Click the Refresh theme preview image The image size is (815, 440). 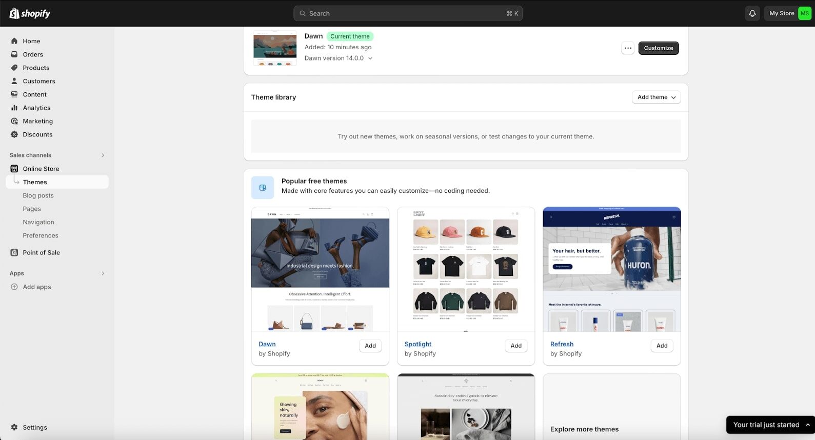pyautogui.click(x=612, y=269)
